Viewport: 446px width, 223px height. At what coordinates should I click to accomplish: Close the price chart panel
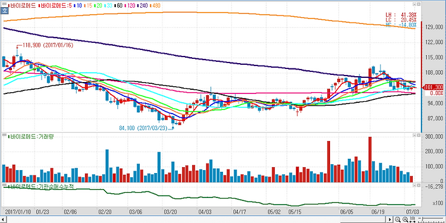[x=418, y=4]
